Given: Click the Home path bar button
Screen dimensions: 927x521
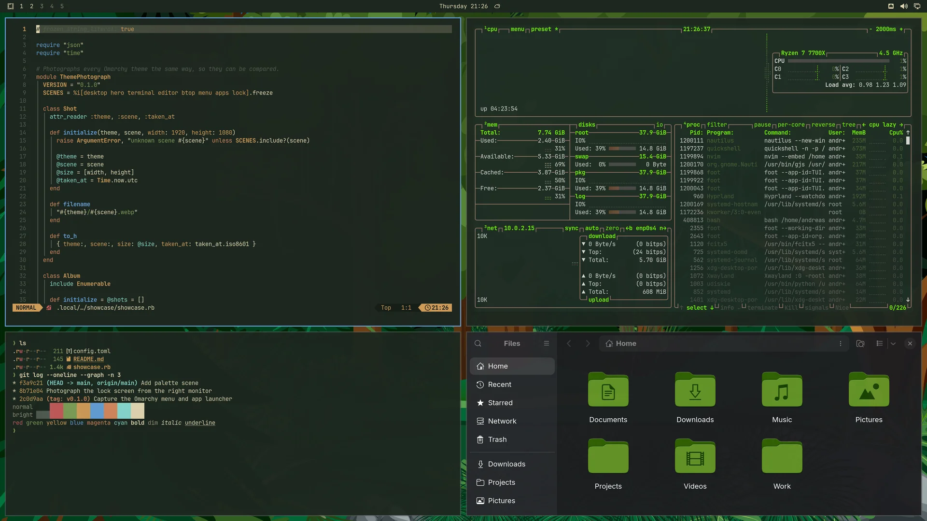Looking at the screenshot, I should [621, 343].
